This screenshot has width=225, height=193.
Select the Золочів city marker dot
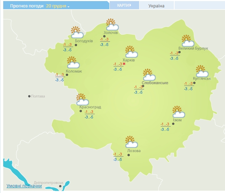pyautogui.click(x=104, y=36)
